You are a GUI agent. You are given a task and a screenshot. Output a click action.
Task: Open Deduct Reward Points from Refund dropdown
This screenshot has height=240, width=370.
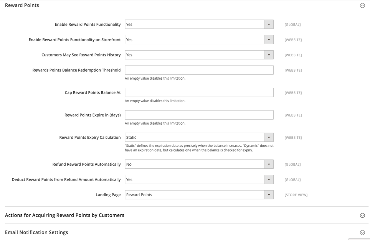tap(199, 180)
